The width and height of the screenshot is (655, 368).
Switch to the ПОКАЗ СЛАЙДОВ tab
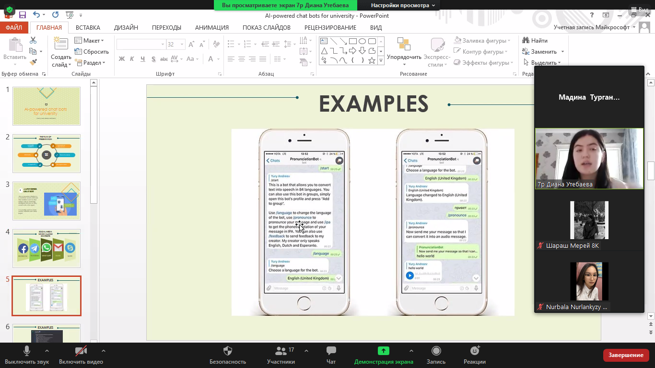pyautogui.click(x=267, y=27)
